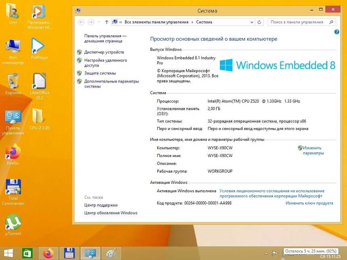
Task: Click the 2,00 ГБ memory value
Action: [x=214, y=108]
